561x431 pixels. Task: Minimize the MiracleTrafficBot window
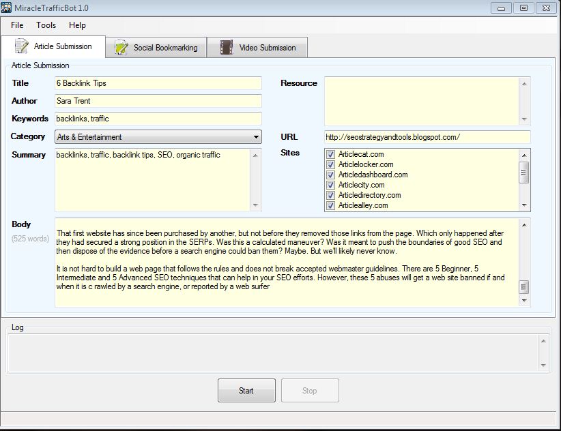pos(501,8)
